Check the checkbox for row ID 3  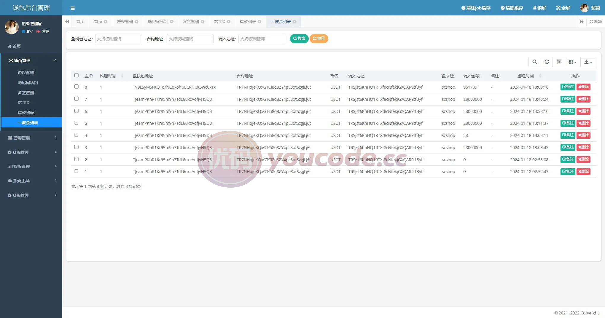77,147
